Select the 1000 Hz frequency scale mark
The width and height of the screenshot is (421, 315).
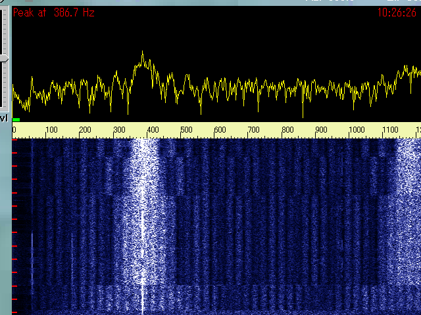pyautogui.click(x=356, y=130)
